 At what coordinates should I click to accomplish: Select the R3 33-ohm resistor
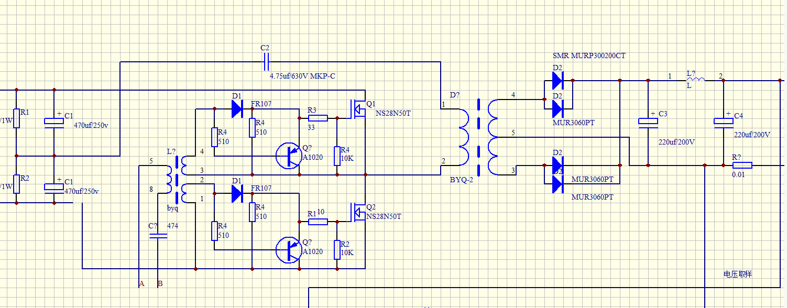pos(318,118)
